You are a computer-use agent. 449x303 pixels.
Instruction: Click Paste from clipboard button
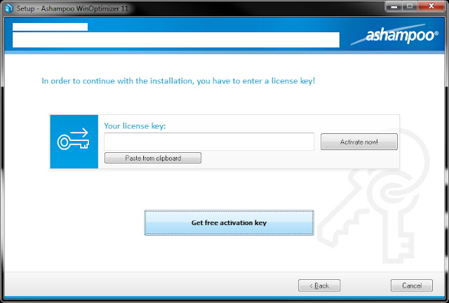153,158
